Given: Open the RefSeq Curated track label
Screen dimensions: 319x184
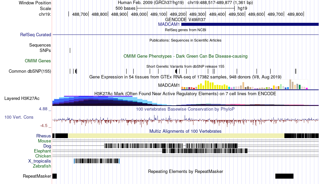Looking at the screenshot, I should tap(36, 35).
